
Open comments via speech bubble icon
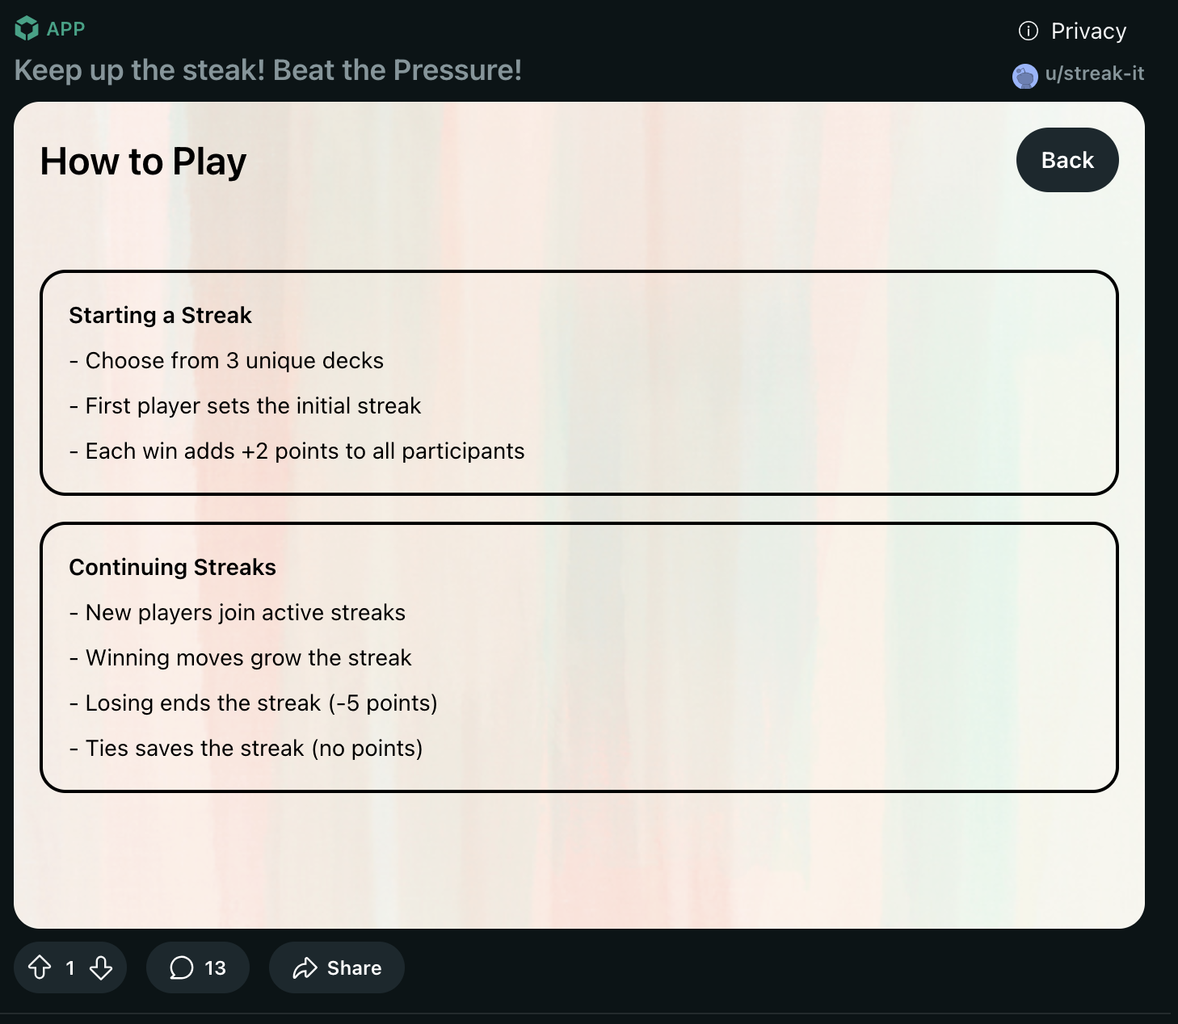[181, 967]
